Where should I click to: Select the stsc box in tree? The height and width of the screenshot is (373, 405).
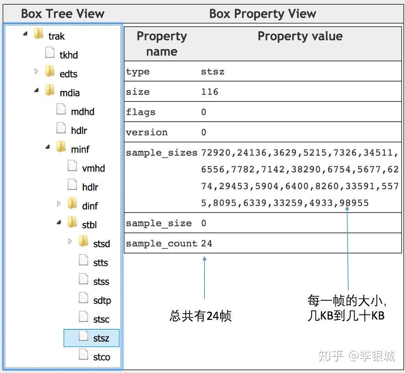coord(101,319)
